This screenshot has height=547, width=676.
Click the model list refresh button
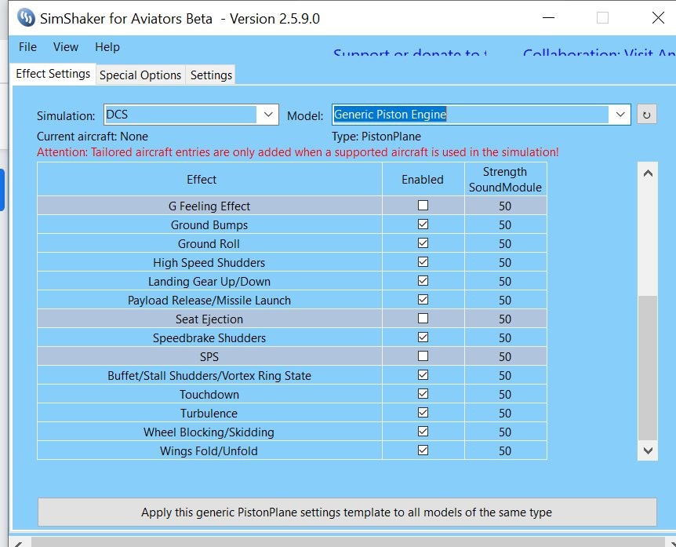tap(646, 115)
